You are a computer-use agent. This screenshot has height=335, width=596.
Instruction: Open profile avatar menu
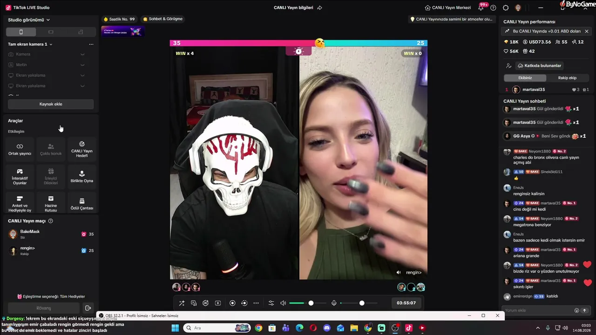[518, 7]
